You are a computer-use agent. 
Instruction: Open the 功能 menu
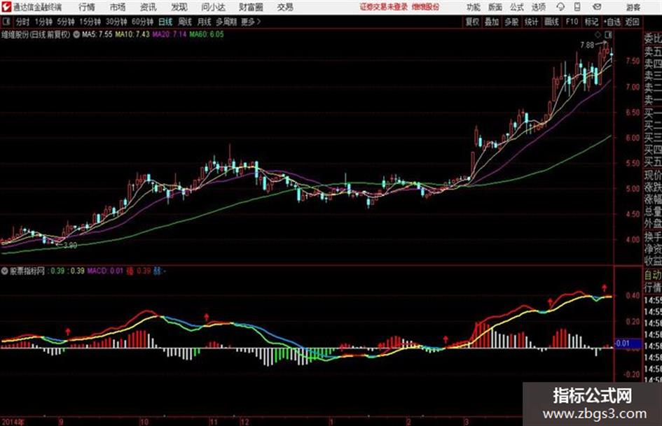coord(474,7)
